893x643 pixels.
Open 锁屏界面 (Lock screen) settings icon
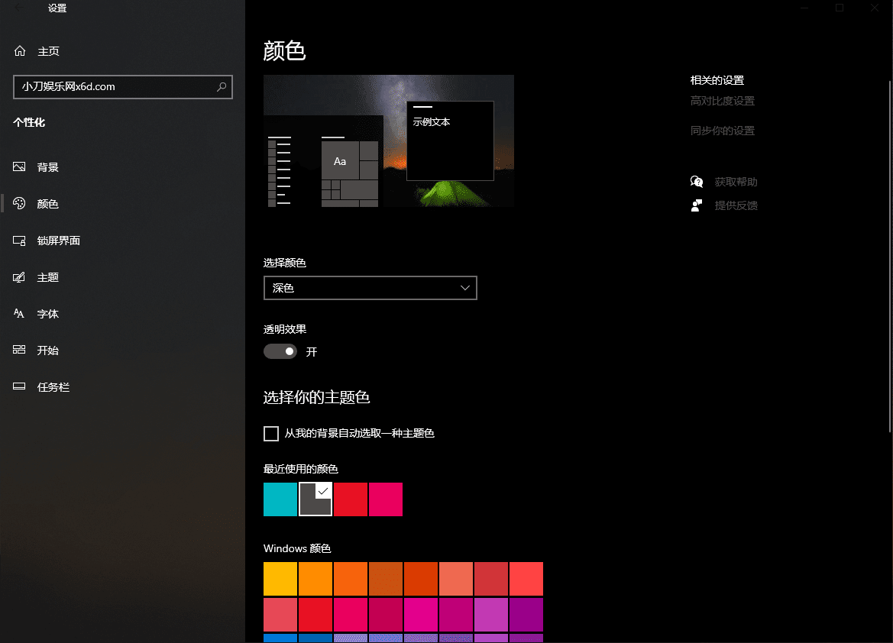point(18,240)
